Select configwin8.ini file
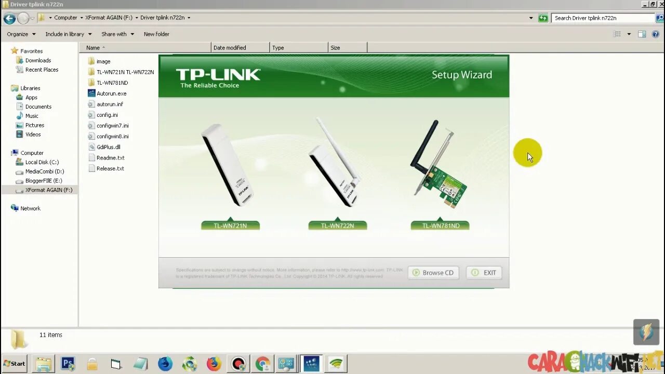665x374 pixels. [108, 137]
